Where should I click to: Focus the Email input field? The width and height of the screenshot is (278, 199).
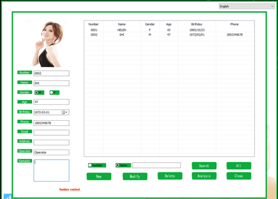51,133
